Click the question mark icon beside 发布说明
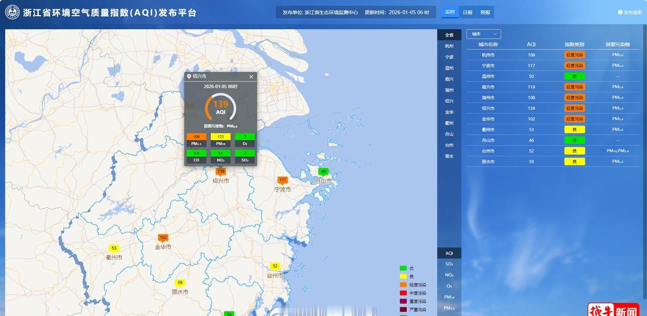The image size is (647, 316). tap(621, 12)
